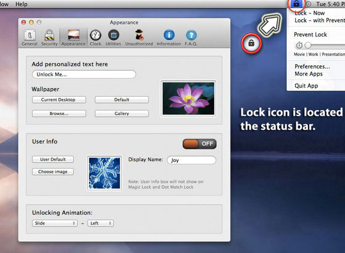Choose Lock - Now from menu
Screen dimensions: 345x253
pos(309,13)
